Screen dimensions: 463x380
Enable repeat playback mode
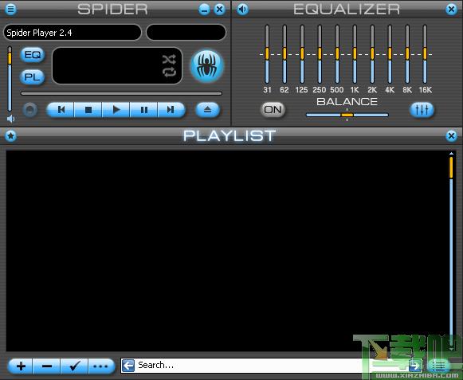(x=169, y=72)
